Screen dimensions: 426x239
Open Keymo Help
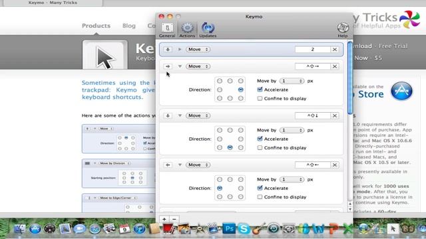[343, 30]
